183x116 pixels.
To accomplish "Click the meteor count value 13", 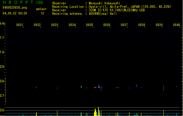I will (x=42, y=13).
